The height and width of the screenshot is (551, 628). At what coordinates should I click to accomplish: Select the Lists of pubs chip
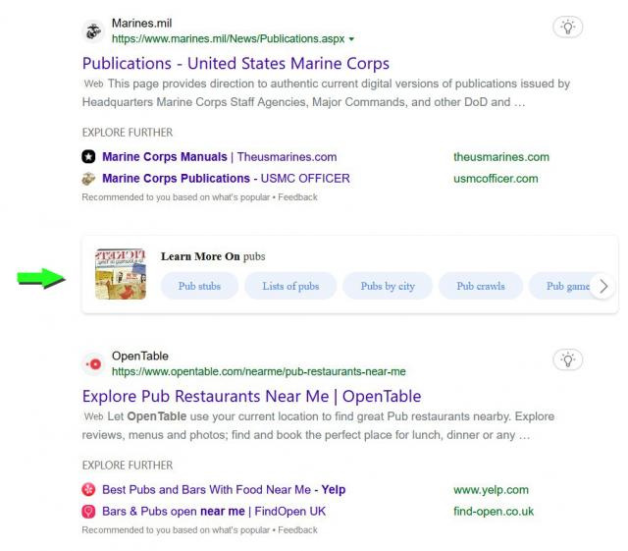pyautogui.click(x=290, y=286)
